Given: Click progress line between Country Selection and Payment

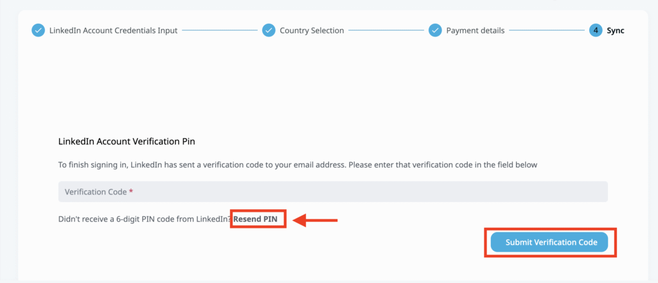Looking at the screenshot, I should point(386,30).
